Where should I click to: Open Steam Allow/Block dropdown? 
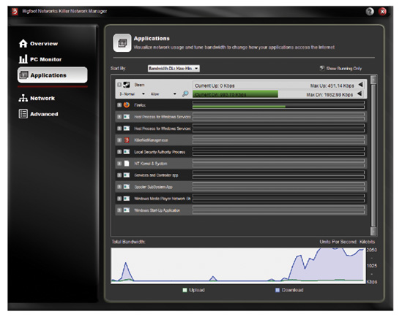[x=163, y=93]
